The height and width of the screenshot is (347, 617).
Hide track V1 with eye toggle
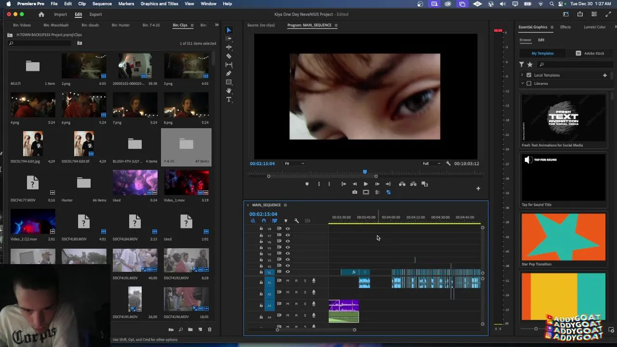pyautogui.click(x=288, y=272)
